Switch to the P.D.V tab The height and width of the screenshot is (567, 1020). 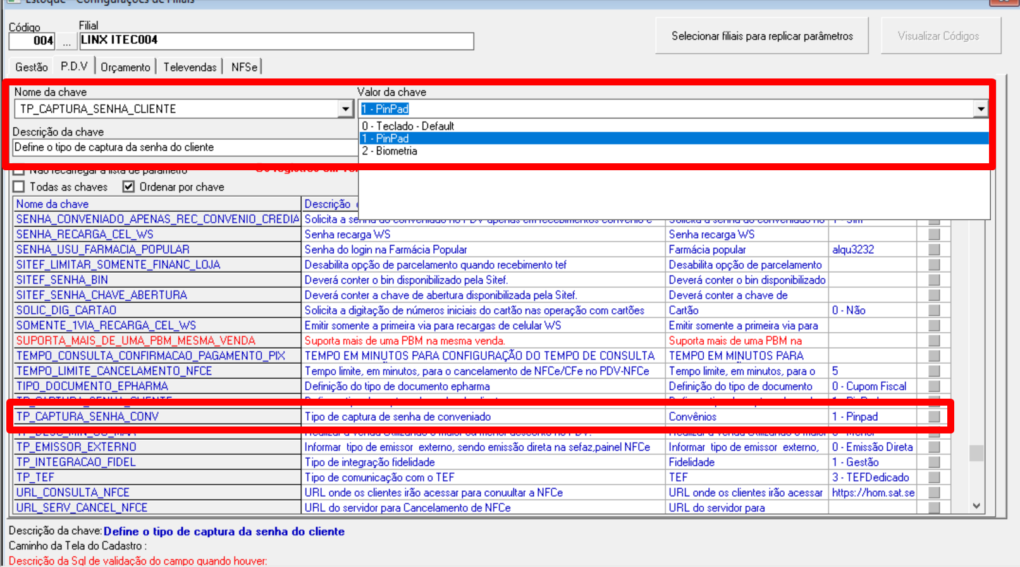(74, 66)
